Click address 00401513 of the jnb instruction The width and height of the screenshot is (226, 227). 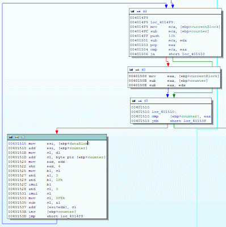[x=140, y=121]
